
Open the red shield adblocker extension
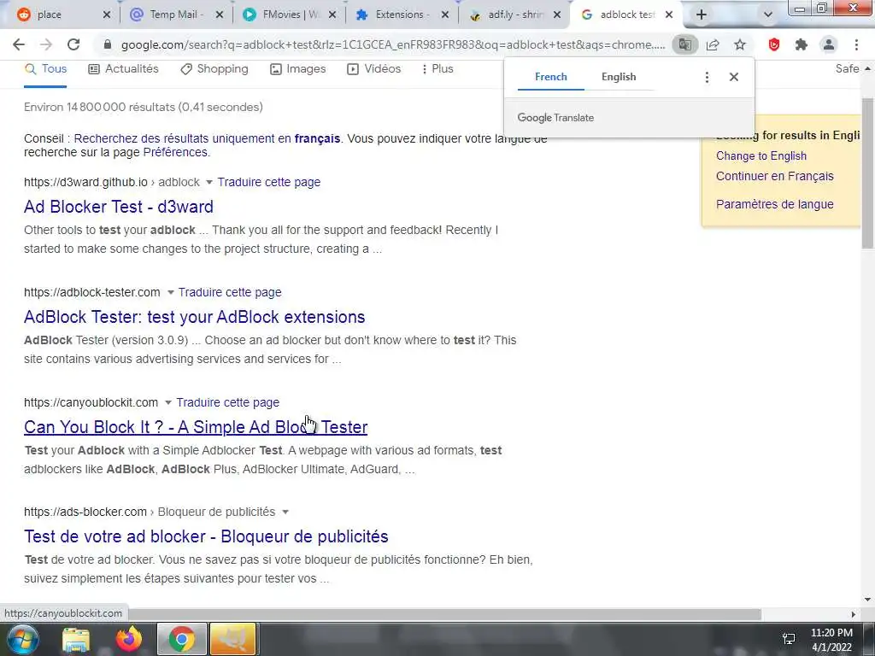(x=774, y=44)
